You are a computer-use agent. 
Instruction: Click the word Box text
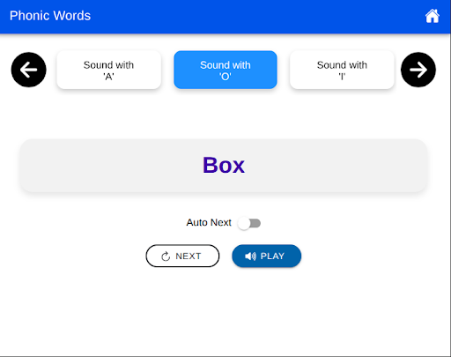pos(224,165)
